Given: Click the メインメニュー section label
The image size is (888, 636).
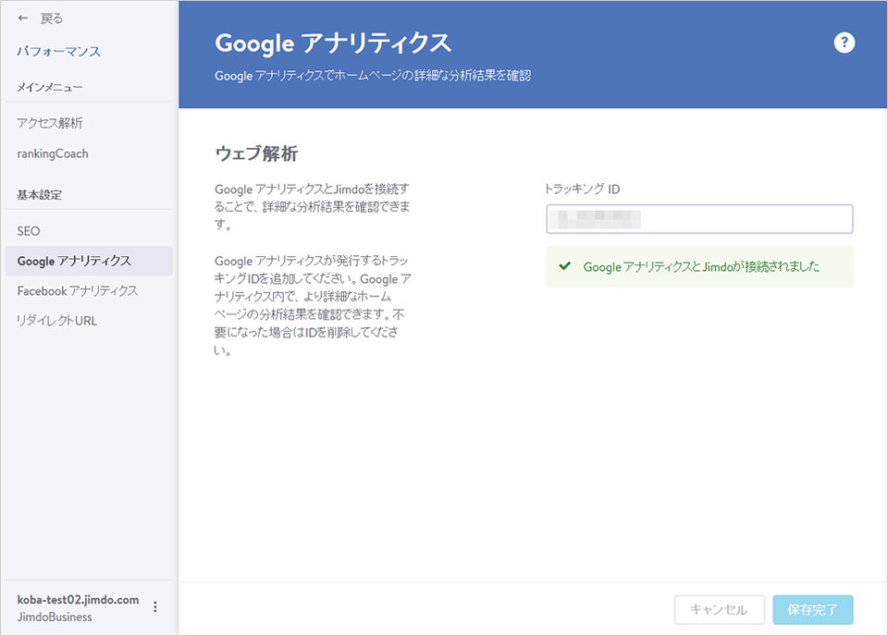Looking at the screenshot, I should (50, 87).
